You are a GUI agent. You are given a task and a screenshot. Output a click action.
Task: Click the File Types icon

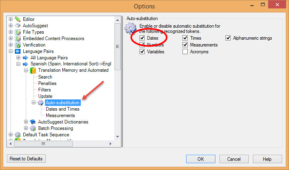click(18, 32)
